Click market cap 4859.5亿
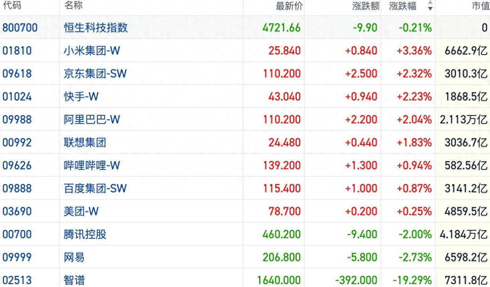This screenshot has width=490, height=287. (x=466, y=211)
